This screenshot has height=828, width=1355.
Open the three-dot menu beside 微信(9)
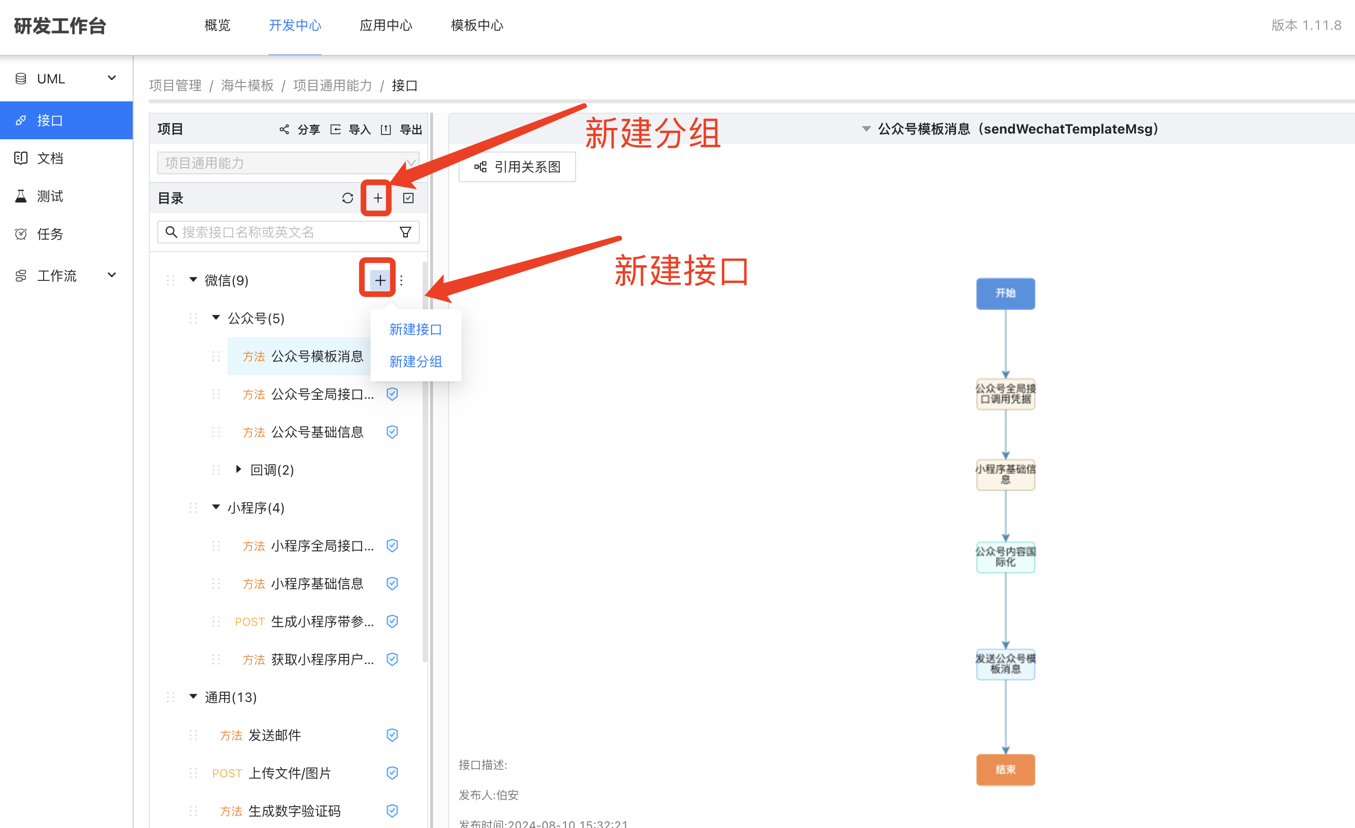(x=401, y=280)
